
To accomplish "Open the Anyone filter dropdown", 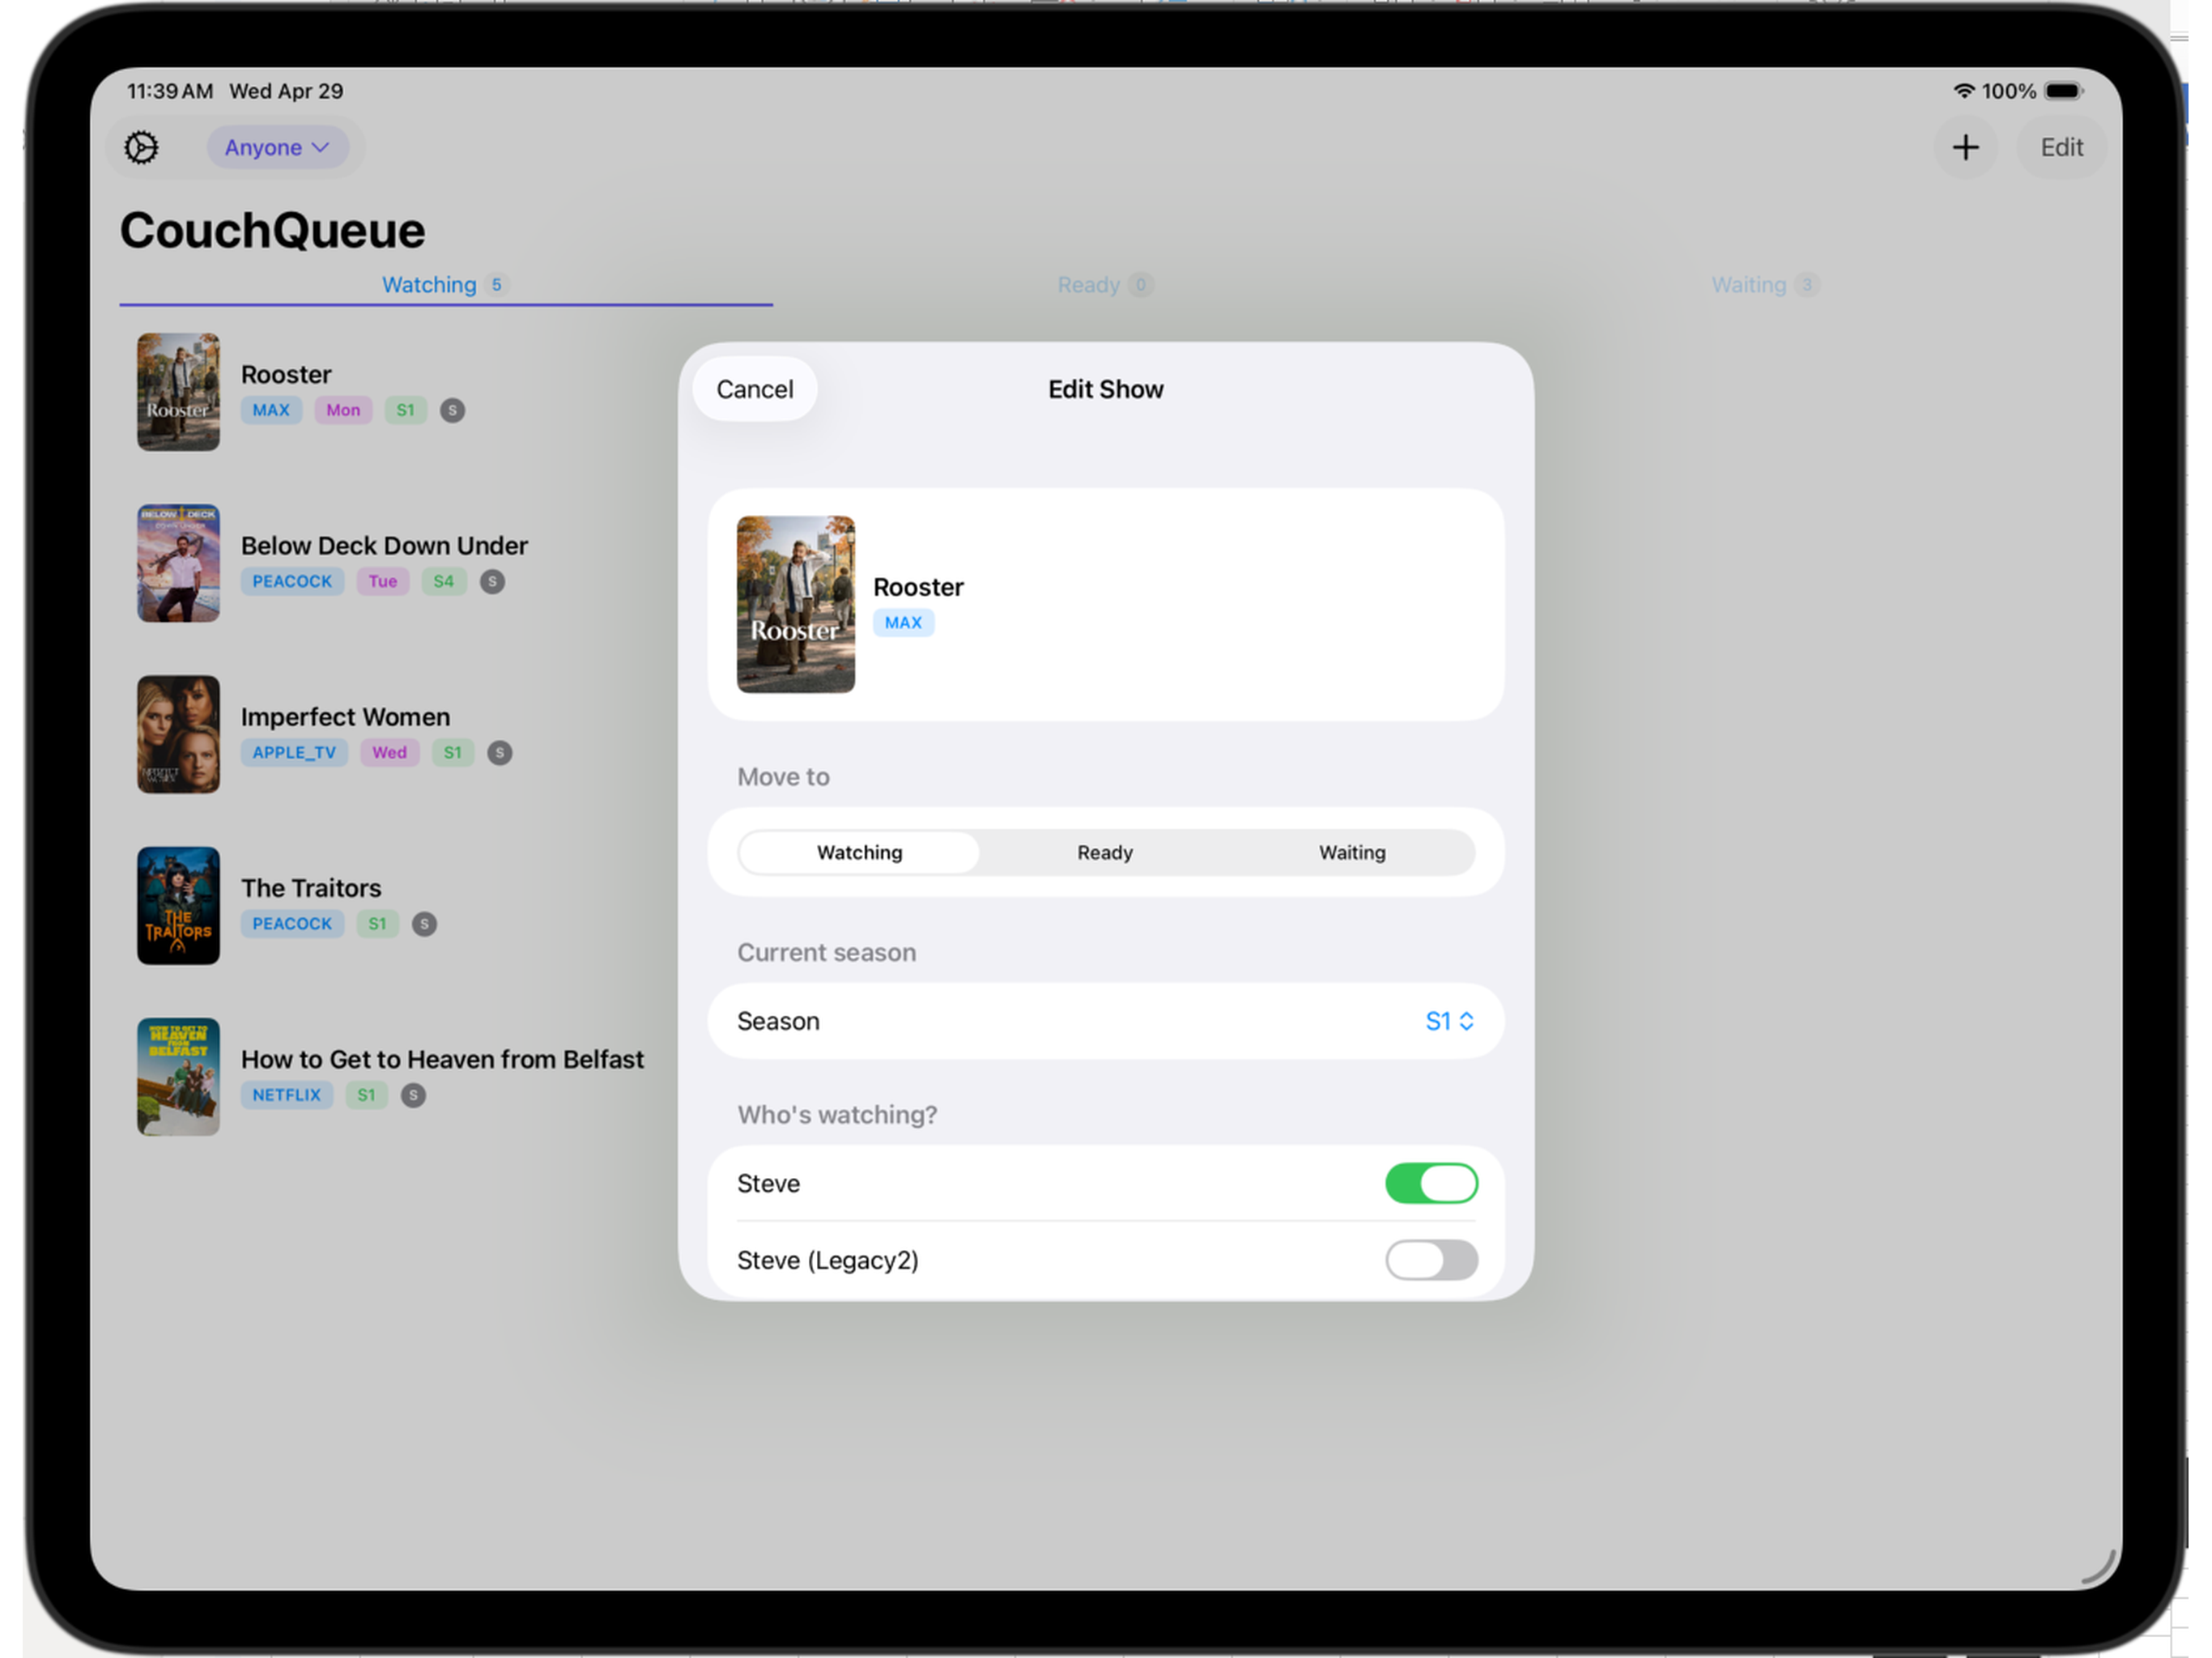I will coord(277,148).
